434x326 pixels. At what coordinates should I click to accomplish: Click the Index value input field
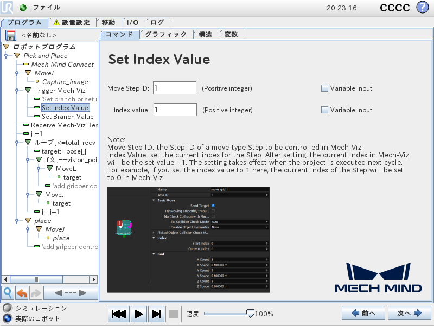175,110
